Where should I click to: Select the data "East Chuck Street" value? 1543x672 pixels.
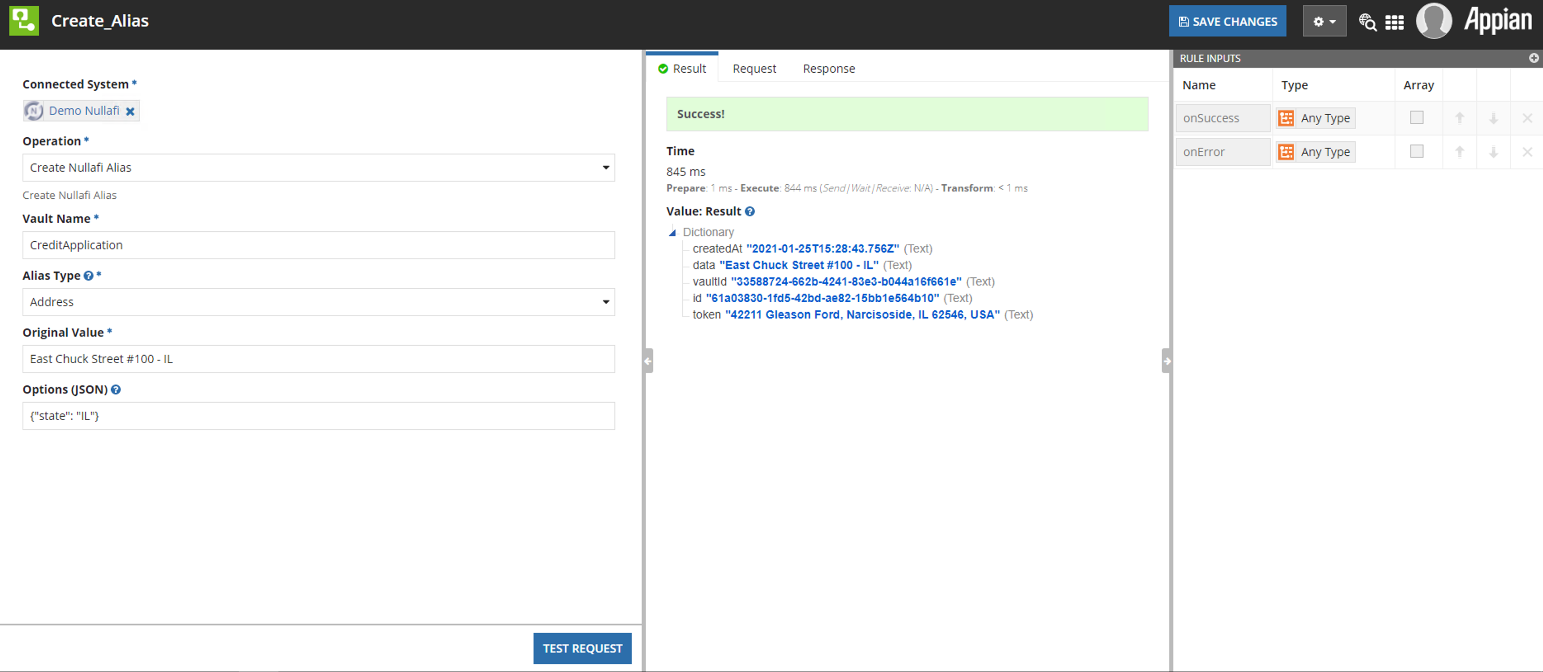click(x=798, y=265)
